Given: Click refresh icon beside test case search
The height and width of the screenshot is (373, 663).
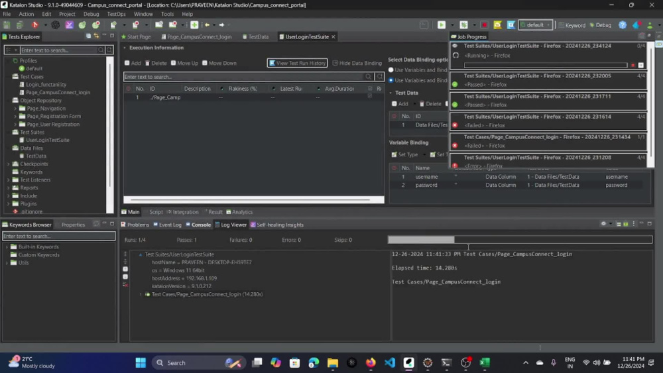Looking at the screenshot, I should point(380,76).
